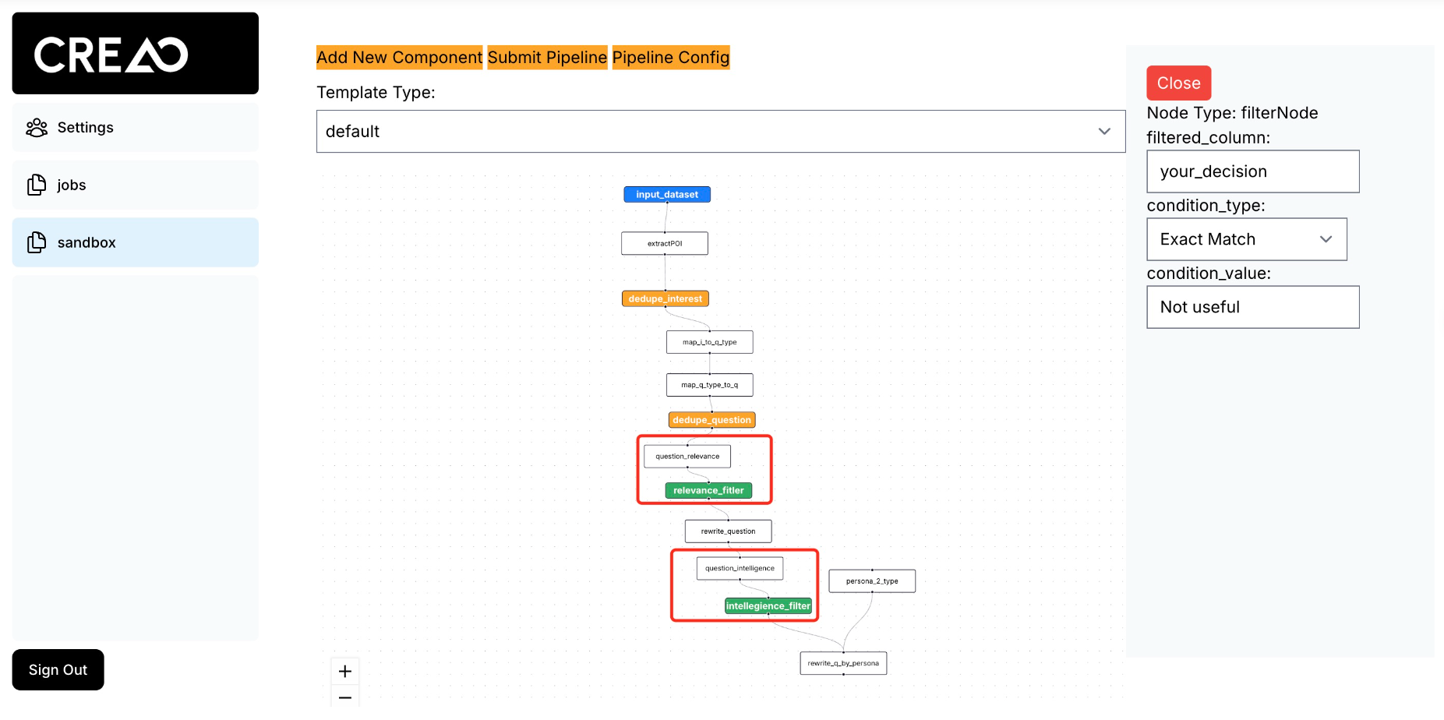Viewport: 1444px width, 720px height.
Task: Click the jobs document icon
Action: click(37, 185)
